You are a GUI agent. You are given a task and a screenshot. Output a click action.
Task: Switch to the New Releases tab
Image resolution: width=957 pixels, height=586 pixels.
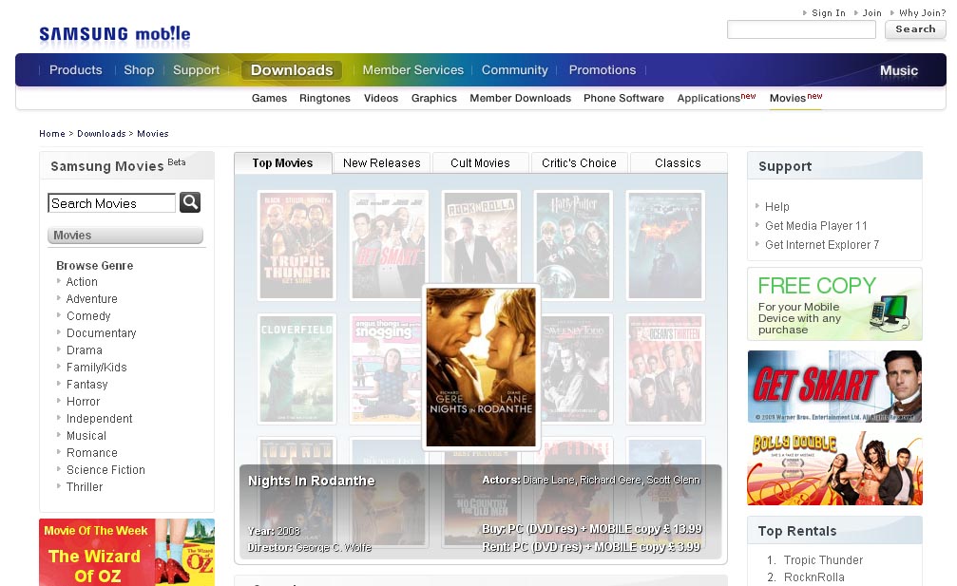point(381,163)
